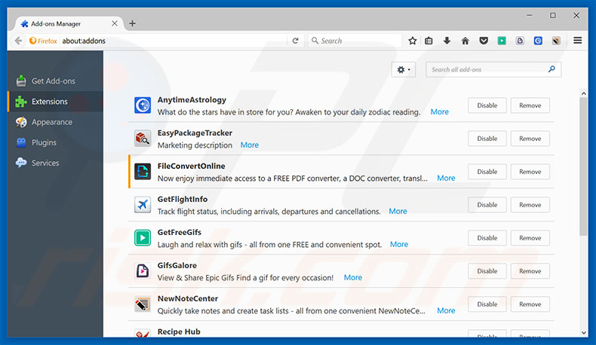Image resolution: width=596 pixels, height=345 pixels.
Task: Open More link for GifsGalore
Action: 353,277
